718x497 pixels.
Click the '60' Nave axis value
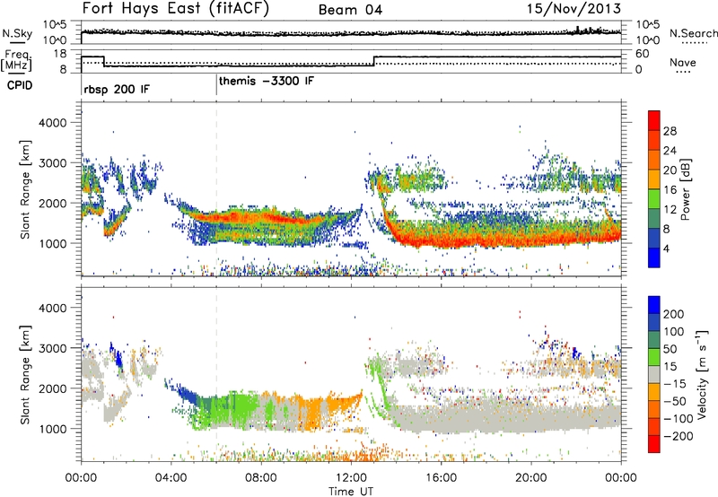[x=642, y=54]
